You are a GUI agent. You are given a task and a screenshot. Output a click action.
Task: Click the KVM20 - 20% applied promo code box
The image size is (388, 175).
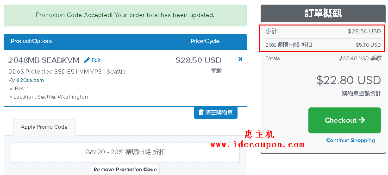click(125, 152)
